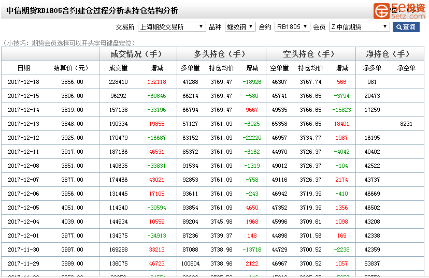Select the date cell 2017-12-05
429x278 pixels.
coord(23,208)
